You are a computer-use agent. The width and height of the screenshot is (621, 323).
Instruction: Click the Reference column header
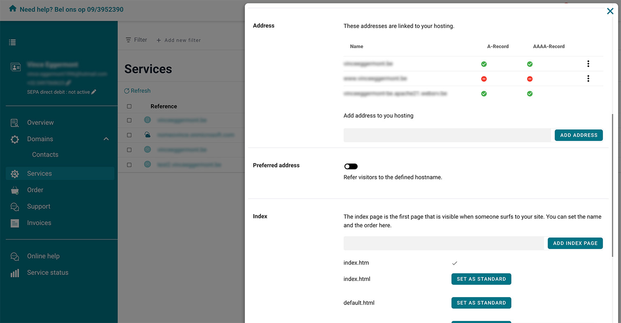(x=164, y=106)
